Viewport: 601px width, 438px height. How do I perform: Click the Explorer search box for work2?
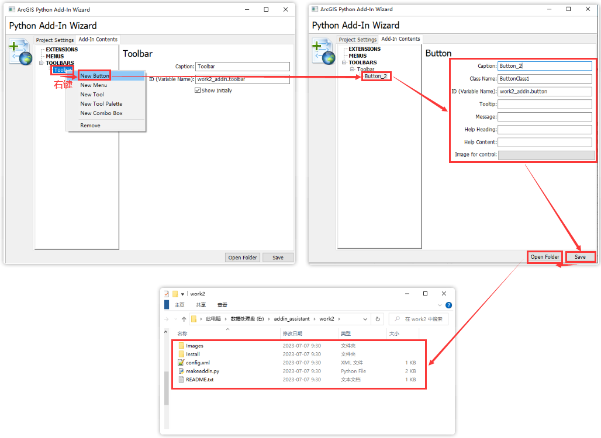click(x=418, y=319)
